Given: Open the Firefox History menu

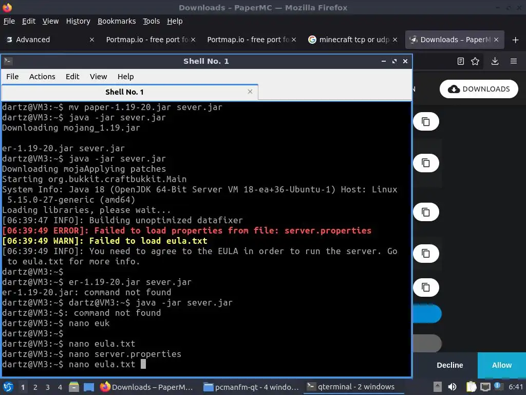Looking at the screenshot, I should 78,21.
